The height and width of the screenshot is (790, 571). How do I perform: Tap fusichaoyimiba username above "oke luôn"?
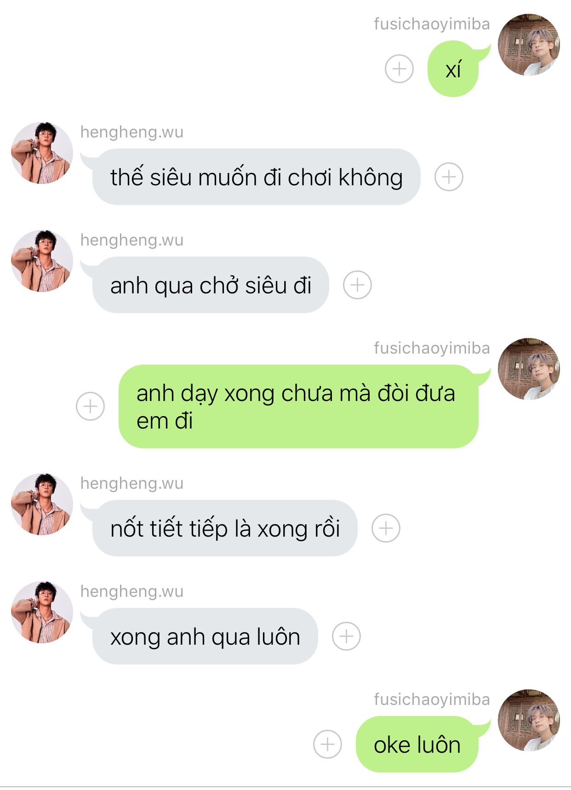coord(432,699)
